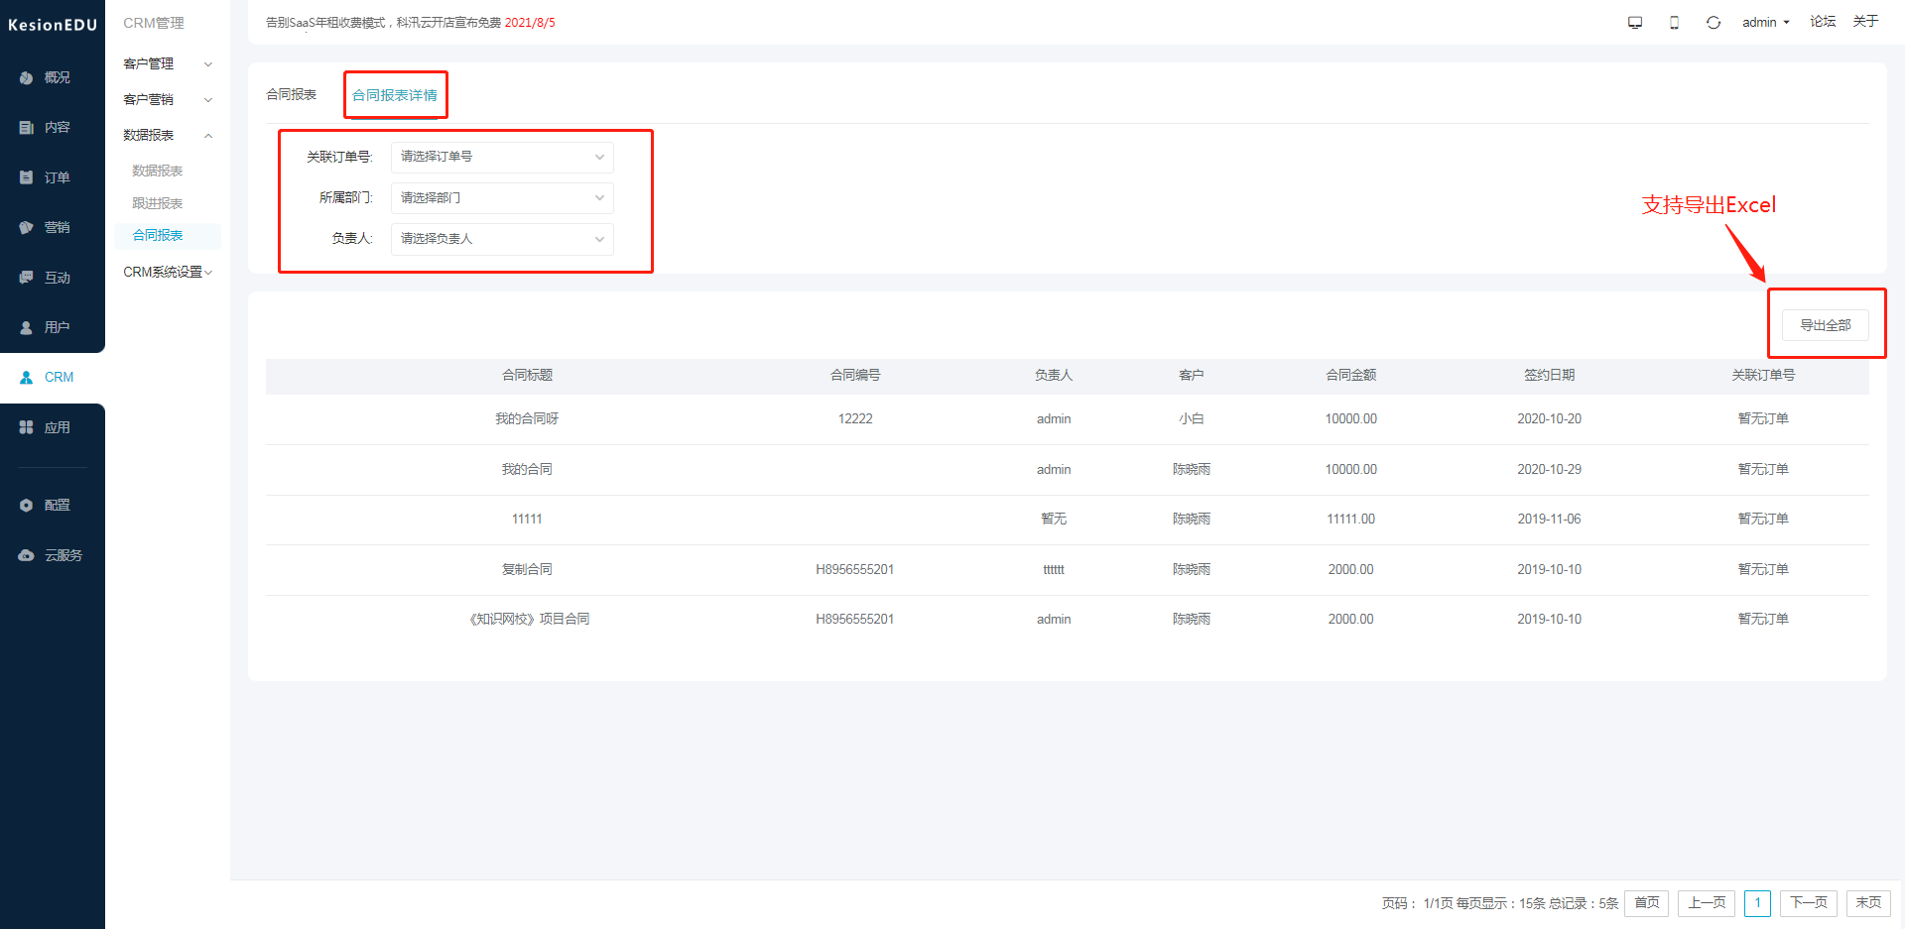Click the 2021/8/5 announcement text

pos(530,23)
